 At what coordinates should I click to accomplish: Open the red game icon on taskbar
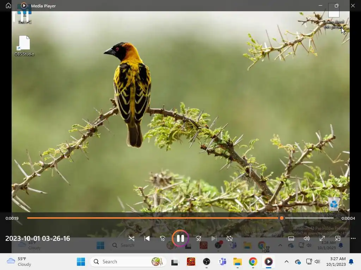(191, 262)
